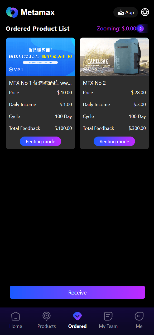Click VIP 1 play badge

[x=16, y=70]
